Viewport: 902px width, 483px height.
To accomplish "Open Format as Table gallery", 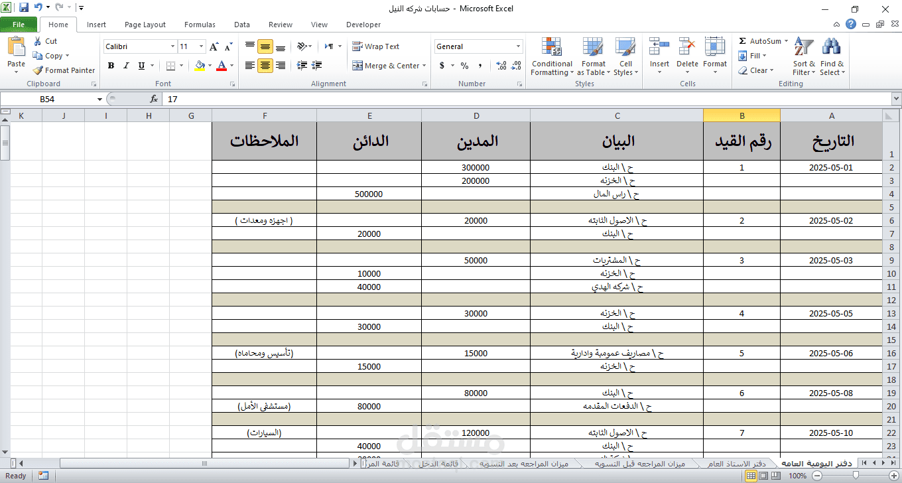I will point(594,57).
